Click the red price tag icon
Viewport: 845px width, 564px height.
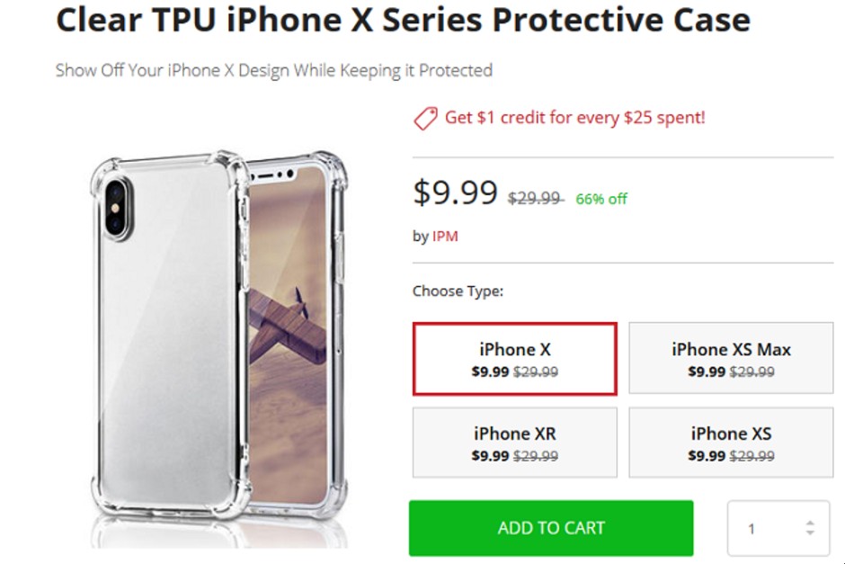(425, 119)
